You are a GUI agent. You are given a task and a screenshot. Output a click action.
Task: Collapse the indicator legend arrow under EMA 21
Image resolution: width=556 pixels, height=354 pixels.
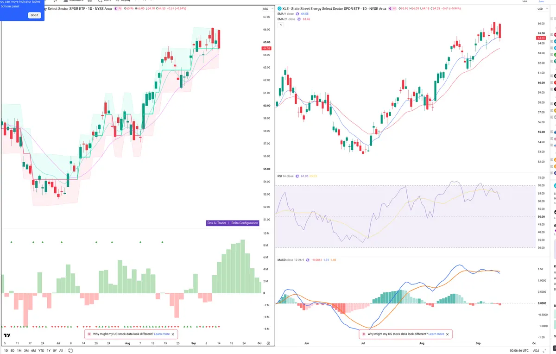click(281, 25)
